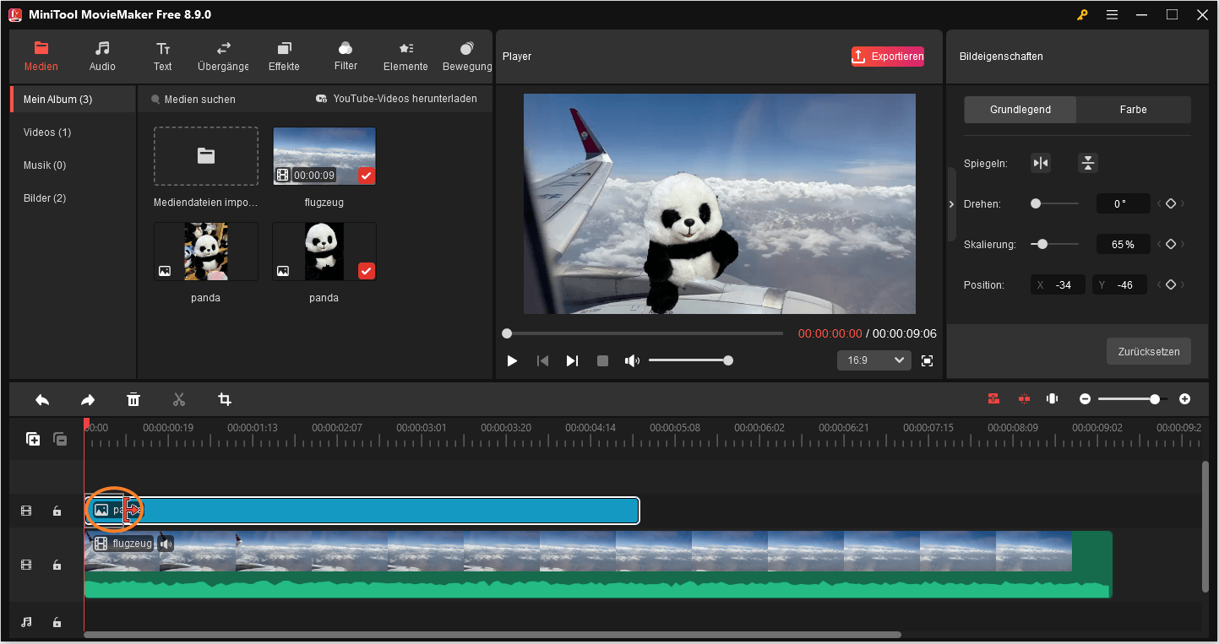Switch to Übergänge tab
This screenshot has width=1219, height=644.
tap(223, 57)
